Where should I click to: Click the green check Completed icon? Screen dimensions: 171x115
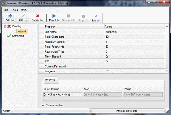click(x=9, y=36)
